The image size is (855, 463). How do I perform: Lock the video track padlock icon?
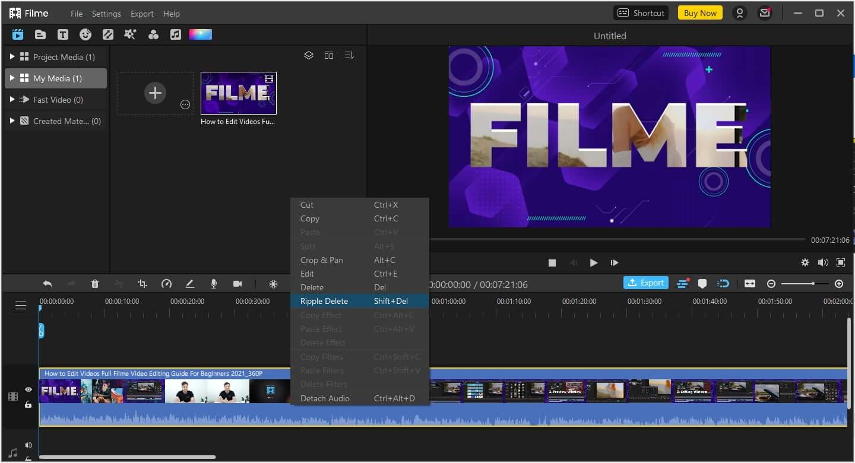tap(28, 404)
